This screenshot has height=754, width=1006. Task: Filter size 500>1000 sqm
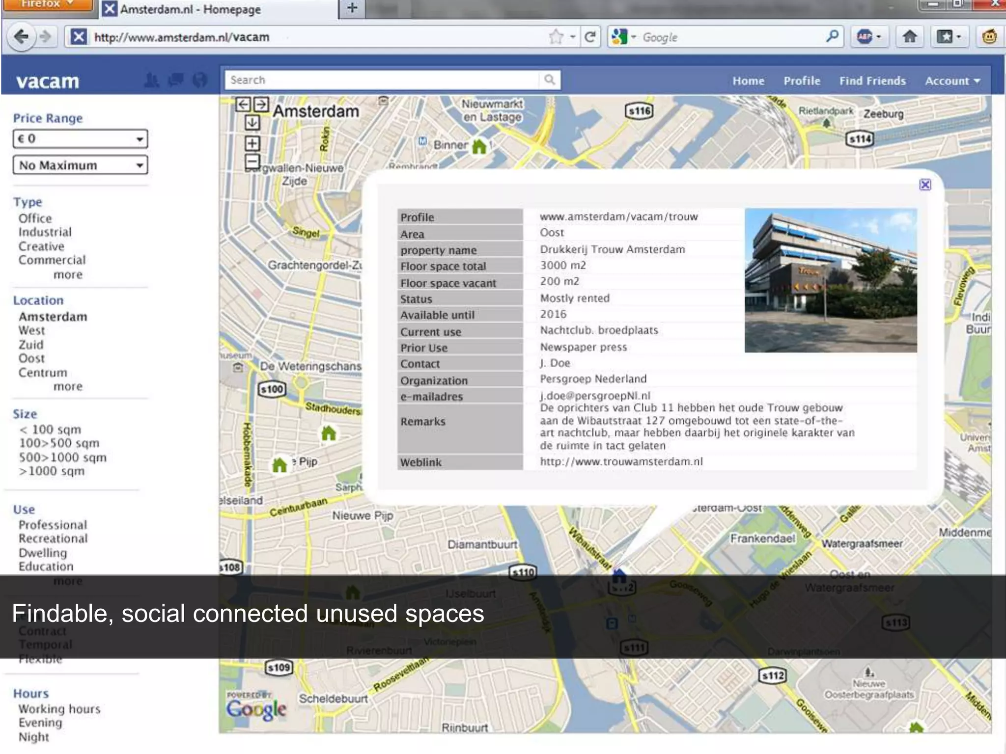click(x=62, y=458)
